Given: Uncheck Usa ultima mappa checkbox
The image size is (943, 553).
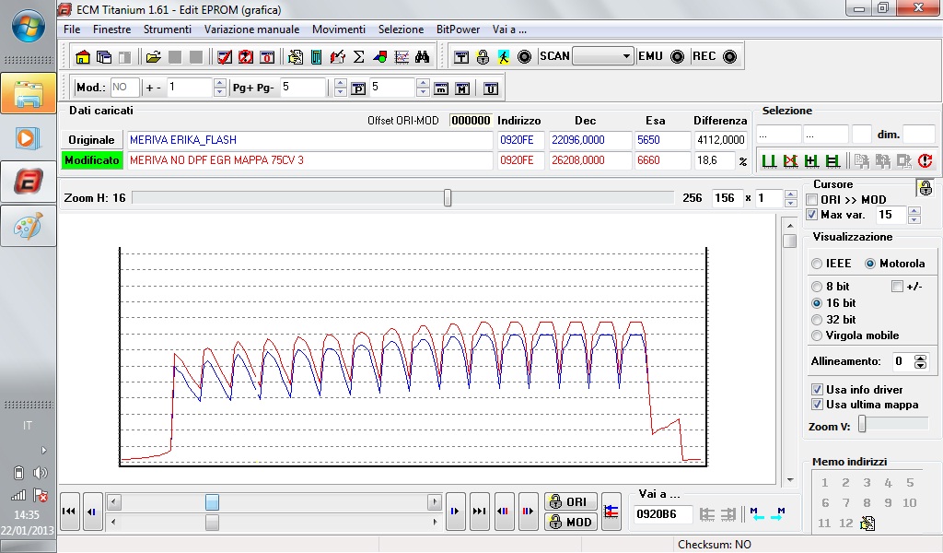Looking at the screenshot, I should (818, 405).
